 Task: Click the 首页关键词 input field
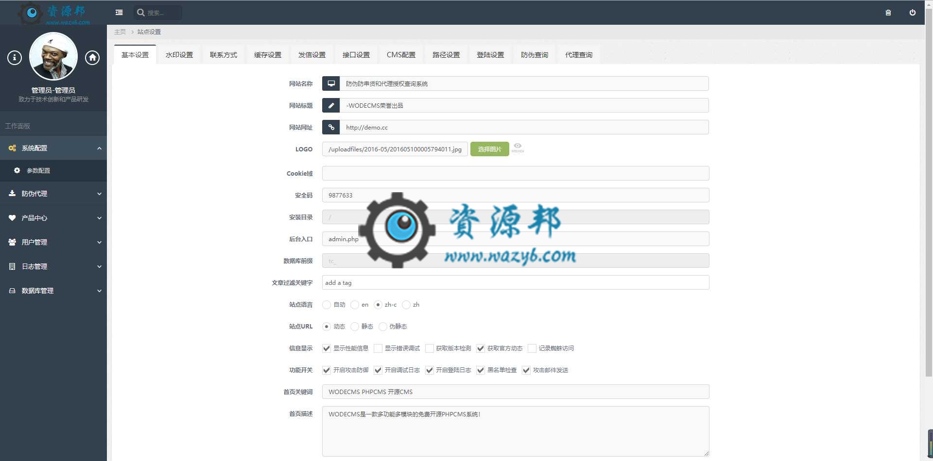[516, 392]
